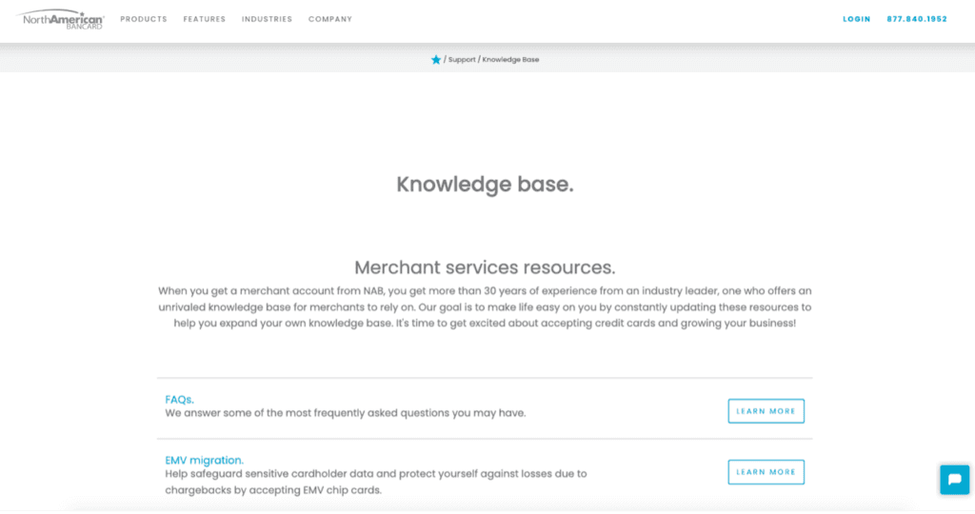Open the FAQs. heading link
Screen dimensions: 975x514
click(179, 400)
